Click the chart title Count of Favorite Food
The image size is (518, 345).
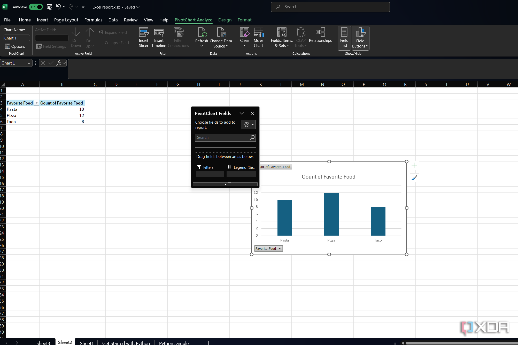[328, 177]
